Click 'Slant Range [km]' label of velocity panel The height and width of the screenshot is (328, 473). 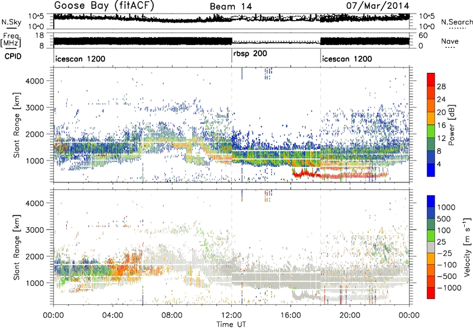tap(17, 247)
